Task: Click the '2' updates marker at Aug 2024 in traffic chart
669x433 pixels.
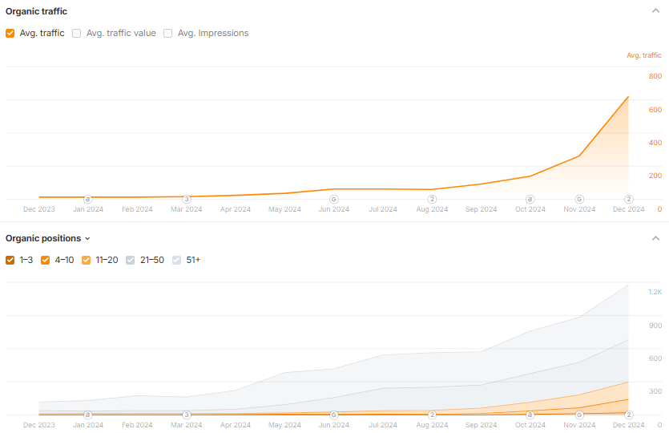Action: click(x=432, y=199)
